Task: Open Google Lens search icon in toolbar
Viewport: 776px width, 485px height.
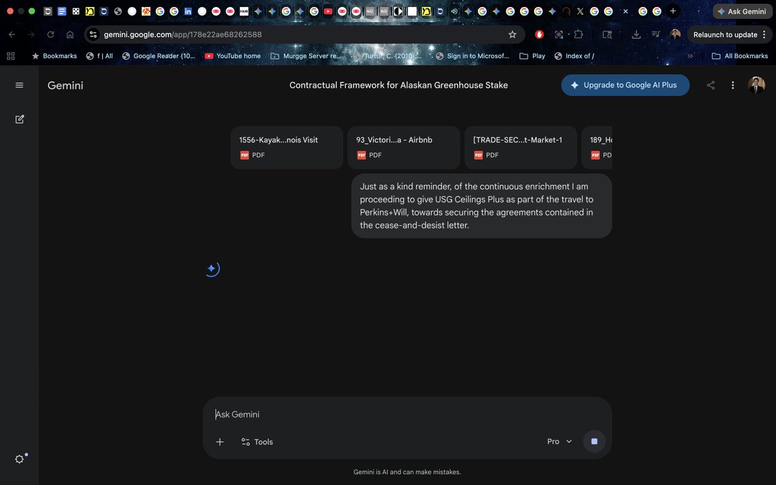Action: click(x=607, y=34)
